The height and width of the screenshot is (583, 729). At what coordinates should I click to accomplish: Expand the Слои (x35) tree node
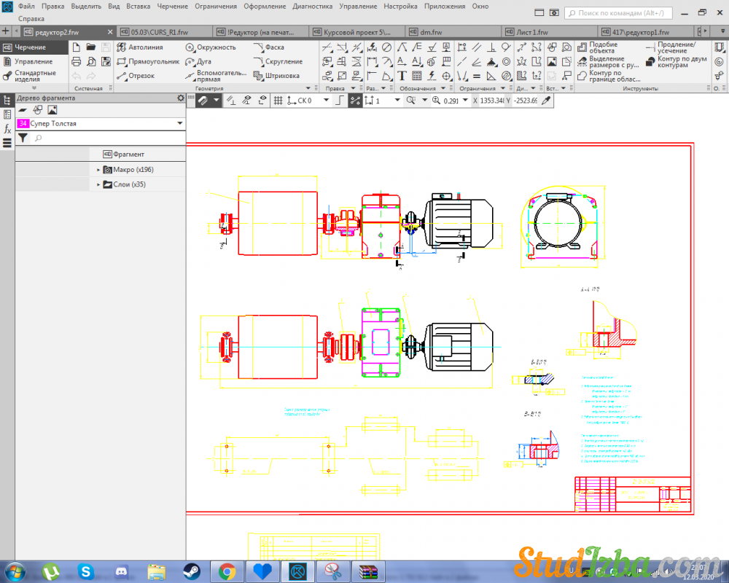[x=98, y=185]
